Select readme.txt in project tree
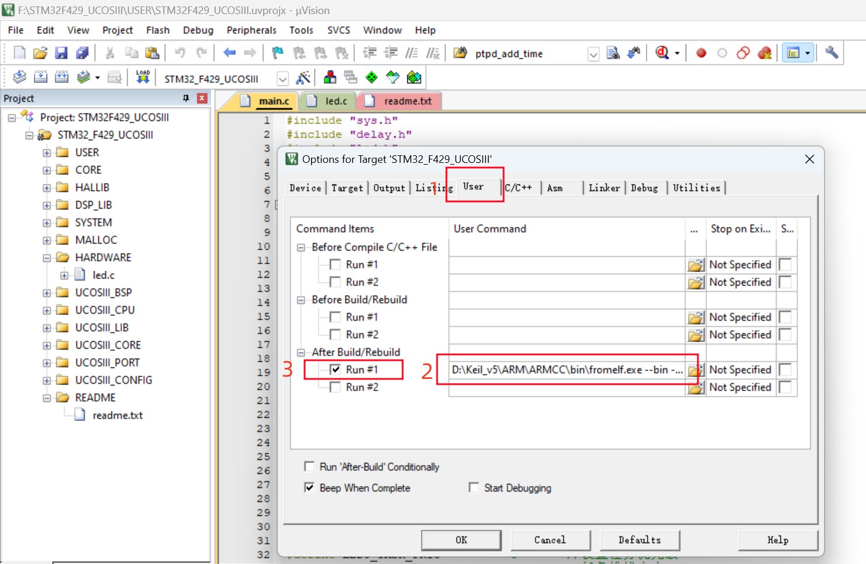The height and width of the screenshot is (564, 866). pyautogui.click(x=117, y=416)
